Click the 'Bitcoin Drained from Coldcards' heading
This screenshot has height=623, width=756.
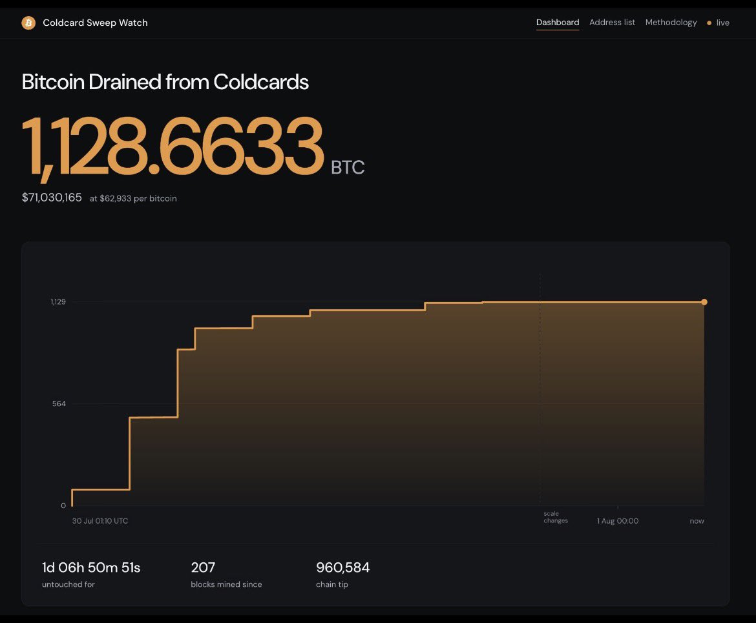165,82
